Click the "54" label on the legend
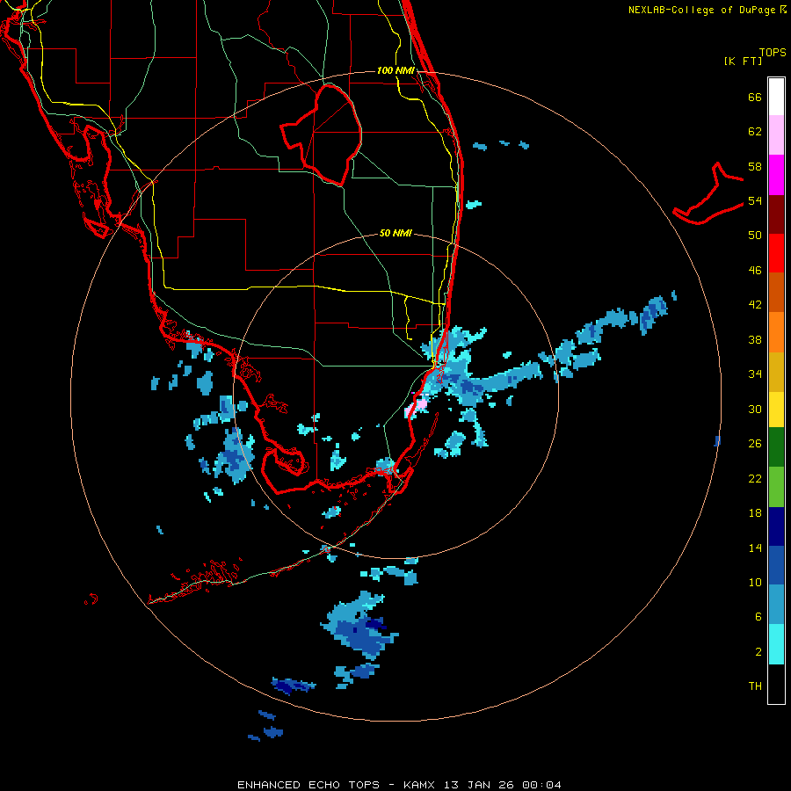The height and width of the screenshot is (791, 791). click(755, 200)
